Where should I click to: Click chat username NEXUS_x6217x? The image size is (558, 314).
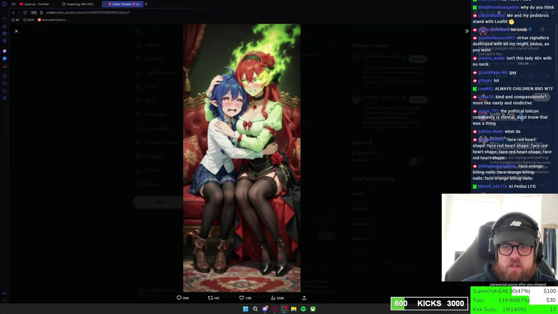493,186
